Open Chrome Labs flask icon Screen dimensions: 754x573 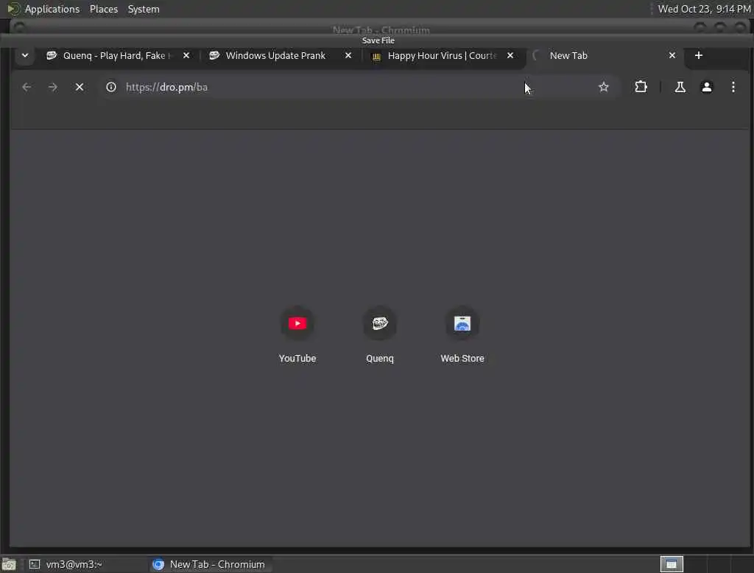tap(680, 87)
